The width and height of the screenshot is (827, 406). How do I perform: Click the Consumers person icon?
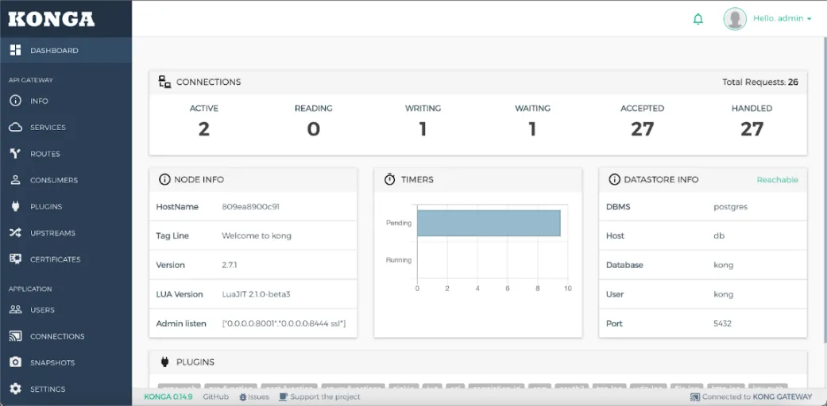15,180
